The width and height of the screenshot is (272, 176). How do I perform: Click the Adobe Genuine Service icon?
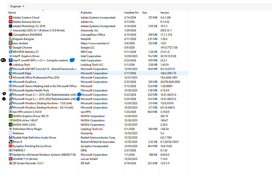[x=11, y=22]
